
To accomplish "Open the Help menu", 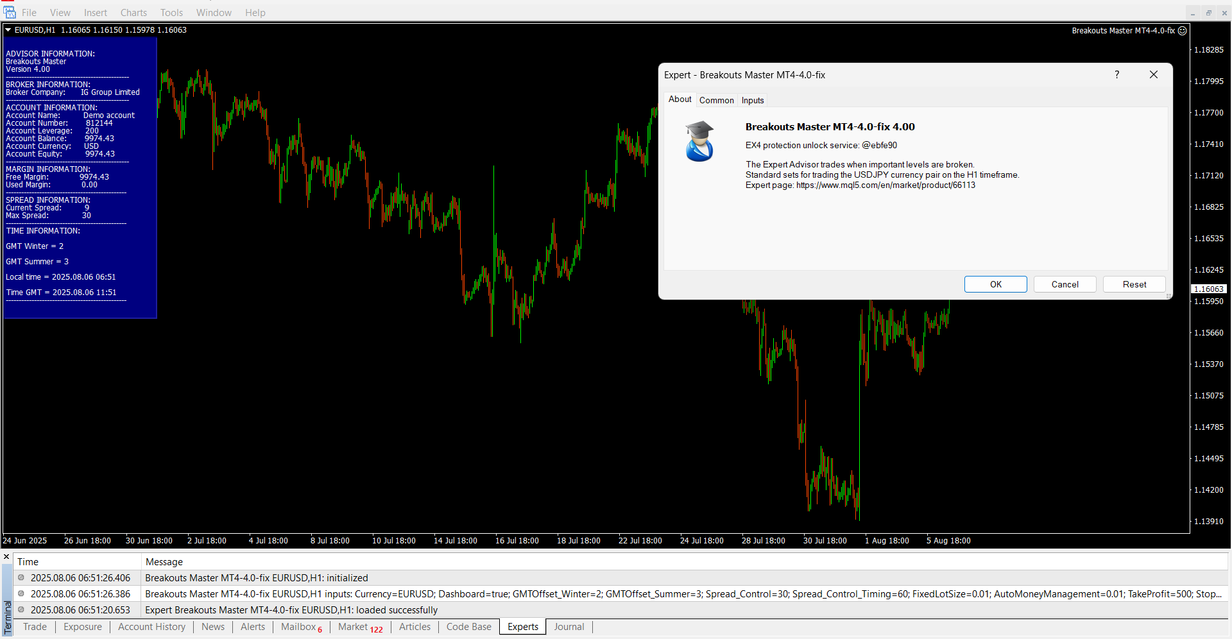I will 255,13.
